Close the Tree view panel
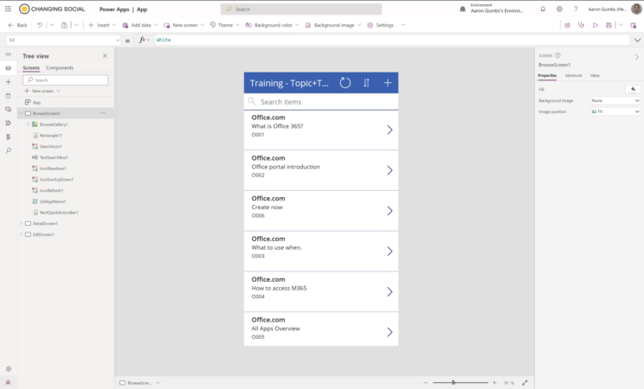 [105, 56]
